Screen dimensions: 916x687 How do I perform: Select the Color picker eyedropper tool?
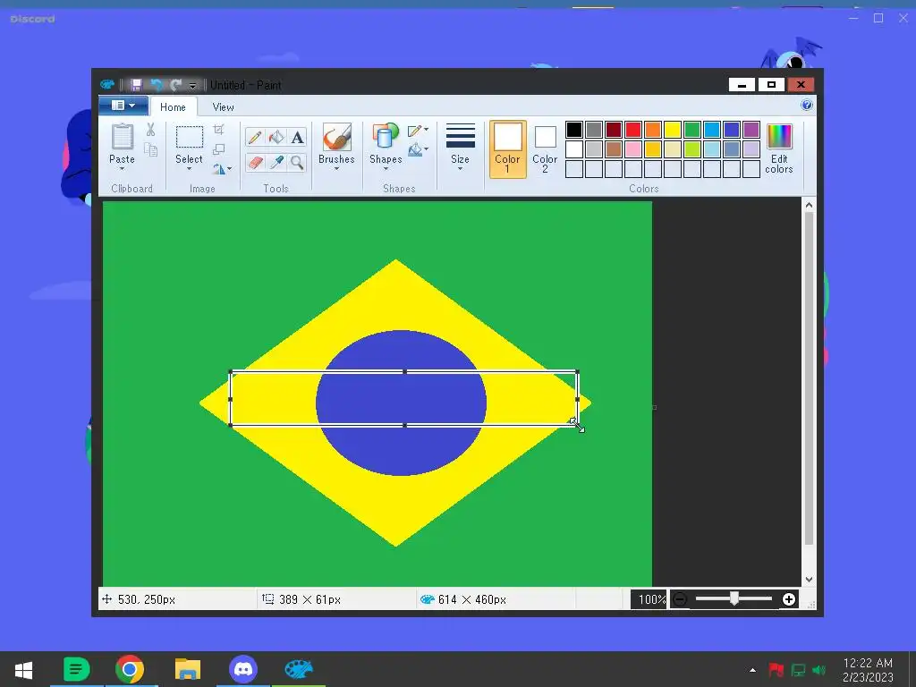coord(276,163)
